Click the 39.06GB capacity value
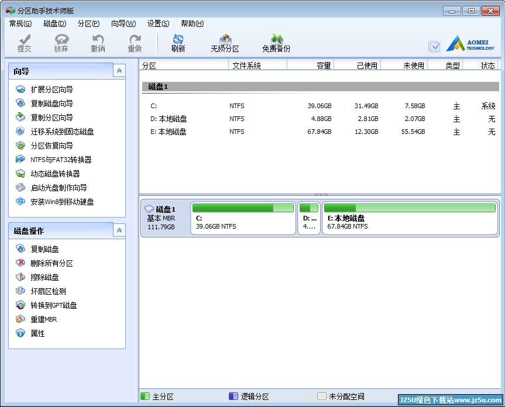The width and height of the screenshot is (505, 407). (319, 106)
